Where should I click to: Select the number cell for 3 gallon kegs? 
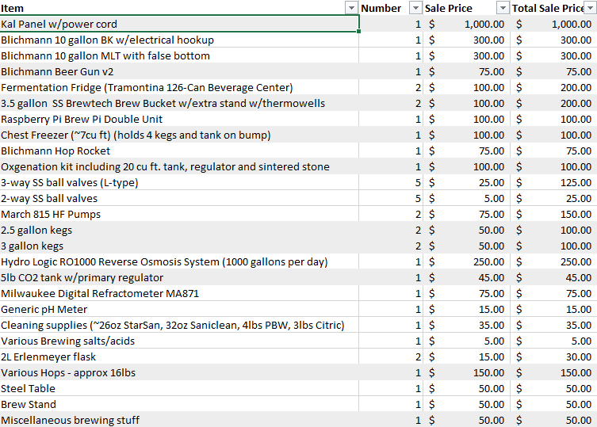[x=391, y=246]
